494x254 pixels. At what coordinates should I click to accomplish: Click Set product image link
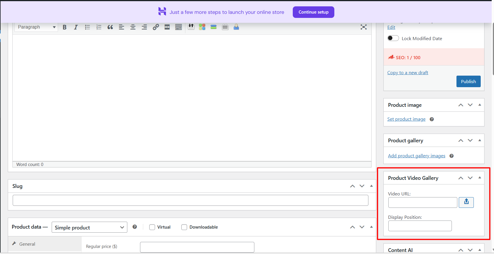coord(406,119)
